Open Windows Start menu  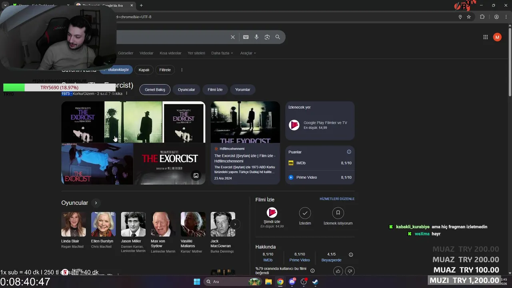pyautogui.click(x=197, y=282)
